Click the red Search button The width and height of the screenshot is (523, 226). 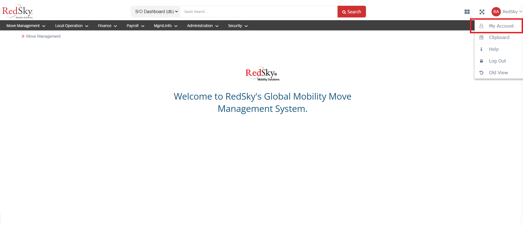coord(351,12)
